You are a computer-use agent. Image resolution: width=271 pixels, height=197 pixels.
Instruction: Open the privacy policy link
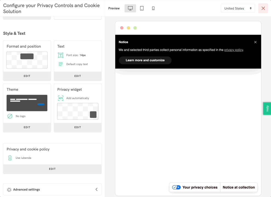point(233,50)
